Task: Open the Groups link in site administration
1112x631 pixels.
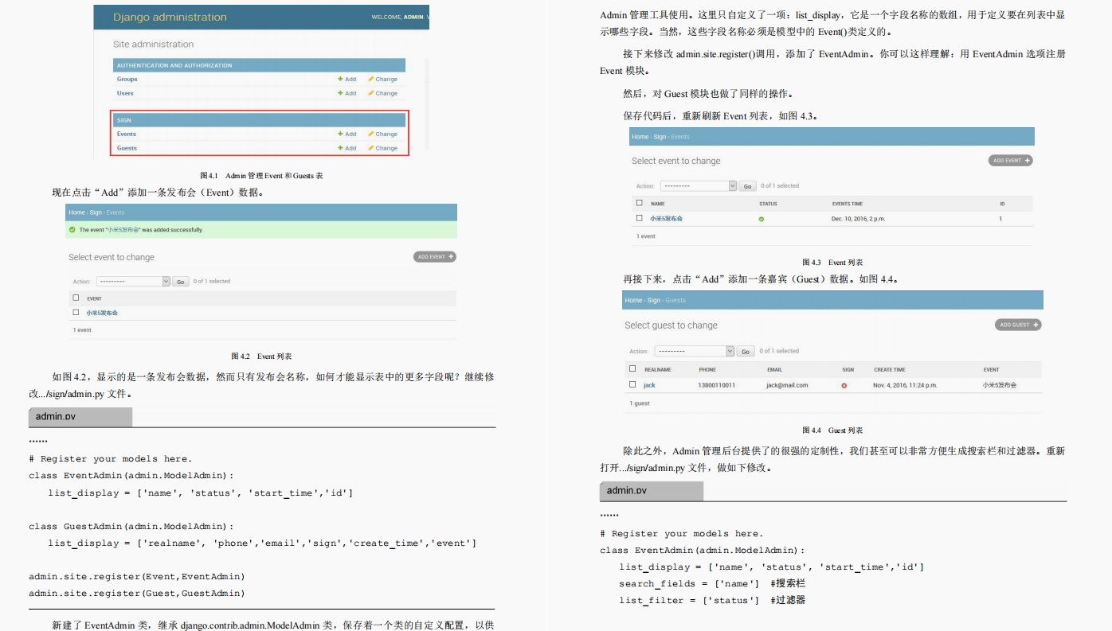Action: tap(127, 80)
